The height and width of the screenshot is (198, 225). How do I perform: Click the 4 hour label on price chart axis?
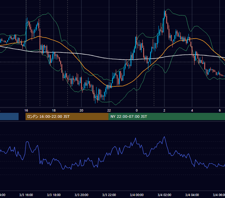pyautogui.click(x=192, y=111)
